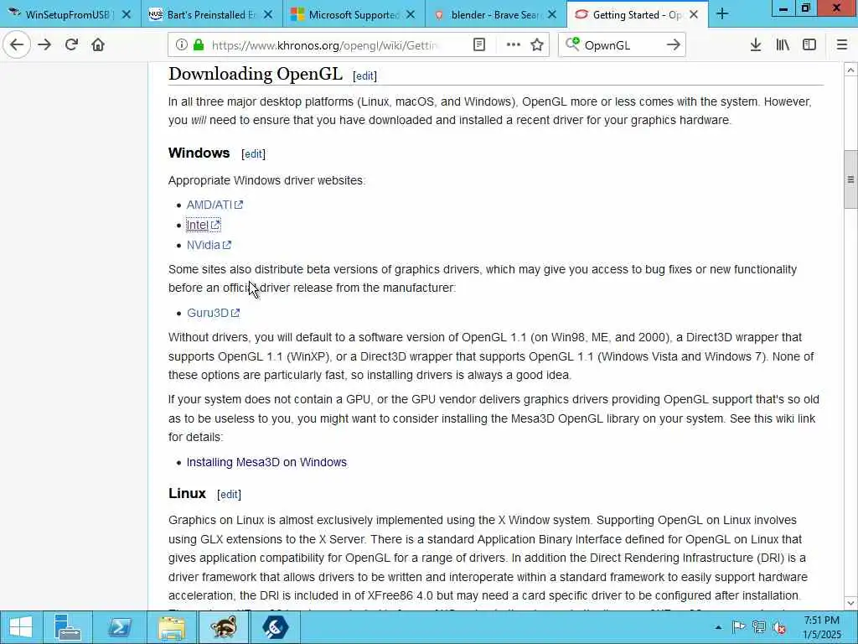Open the 7:51 PM clock calendar
Screen dimensions: 858x644
coord(822,627)
